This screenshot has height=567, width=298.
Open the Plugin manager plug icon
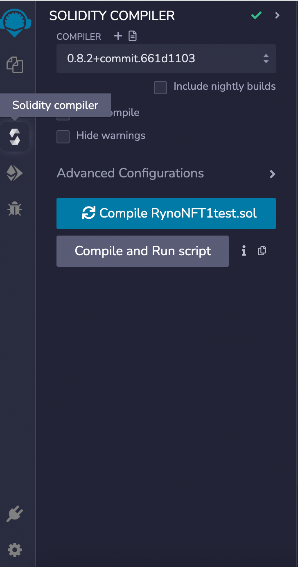(15, 514)
